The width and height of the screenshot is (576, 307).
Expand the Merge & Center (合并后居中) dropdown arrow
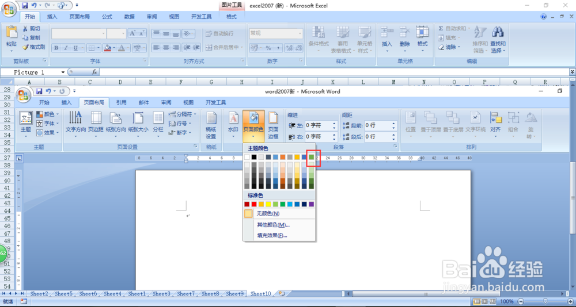click(241, 47)
